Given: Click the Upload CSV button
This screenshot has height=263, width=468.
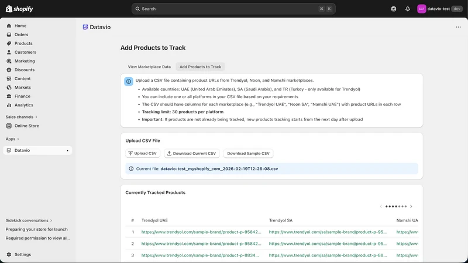Looking at the screenshot, I should pyautogui.click(x=143, y=153).
